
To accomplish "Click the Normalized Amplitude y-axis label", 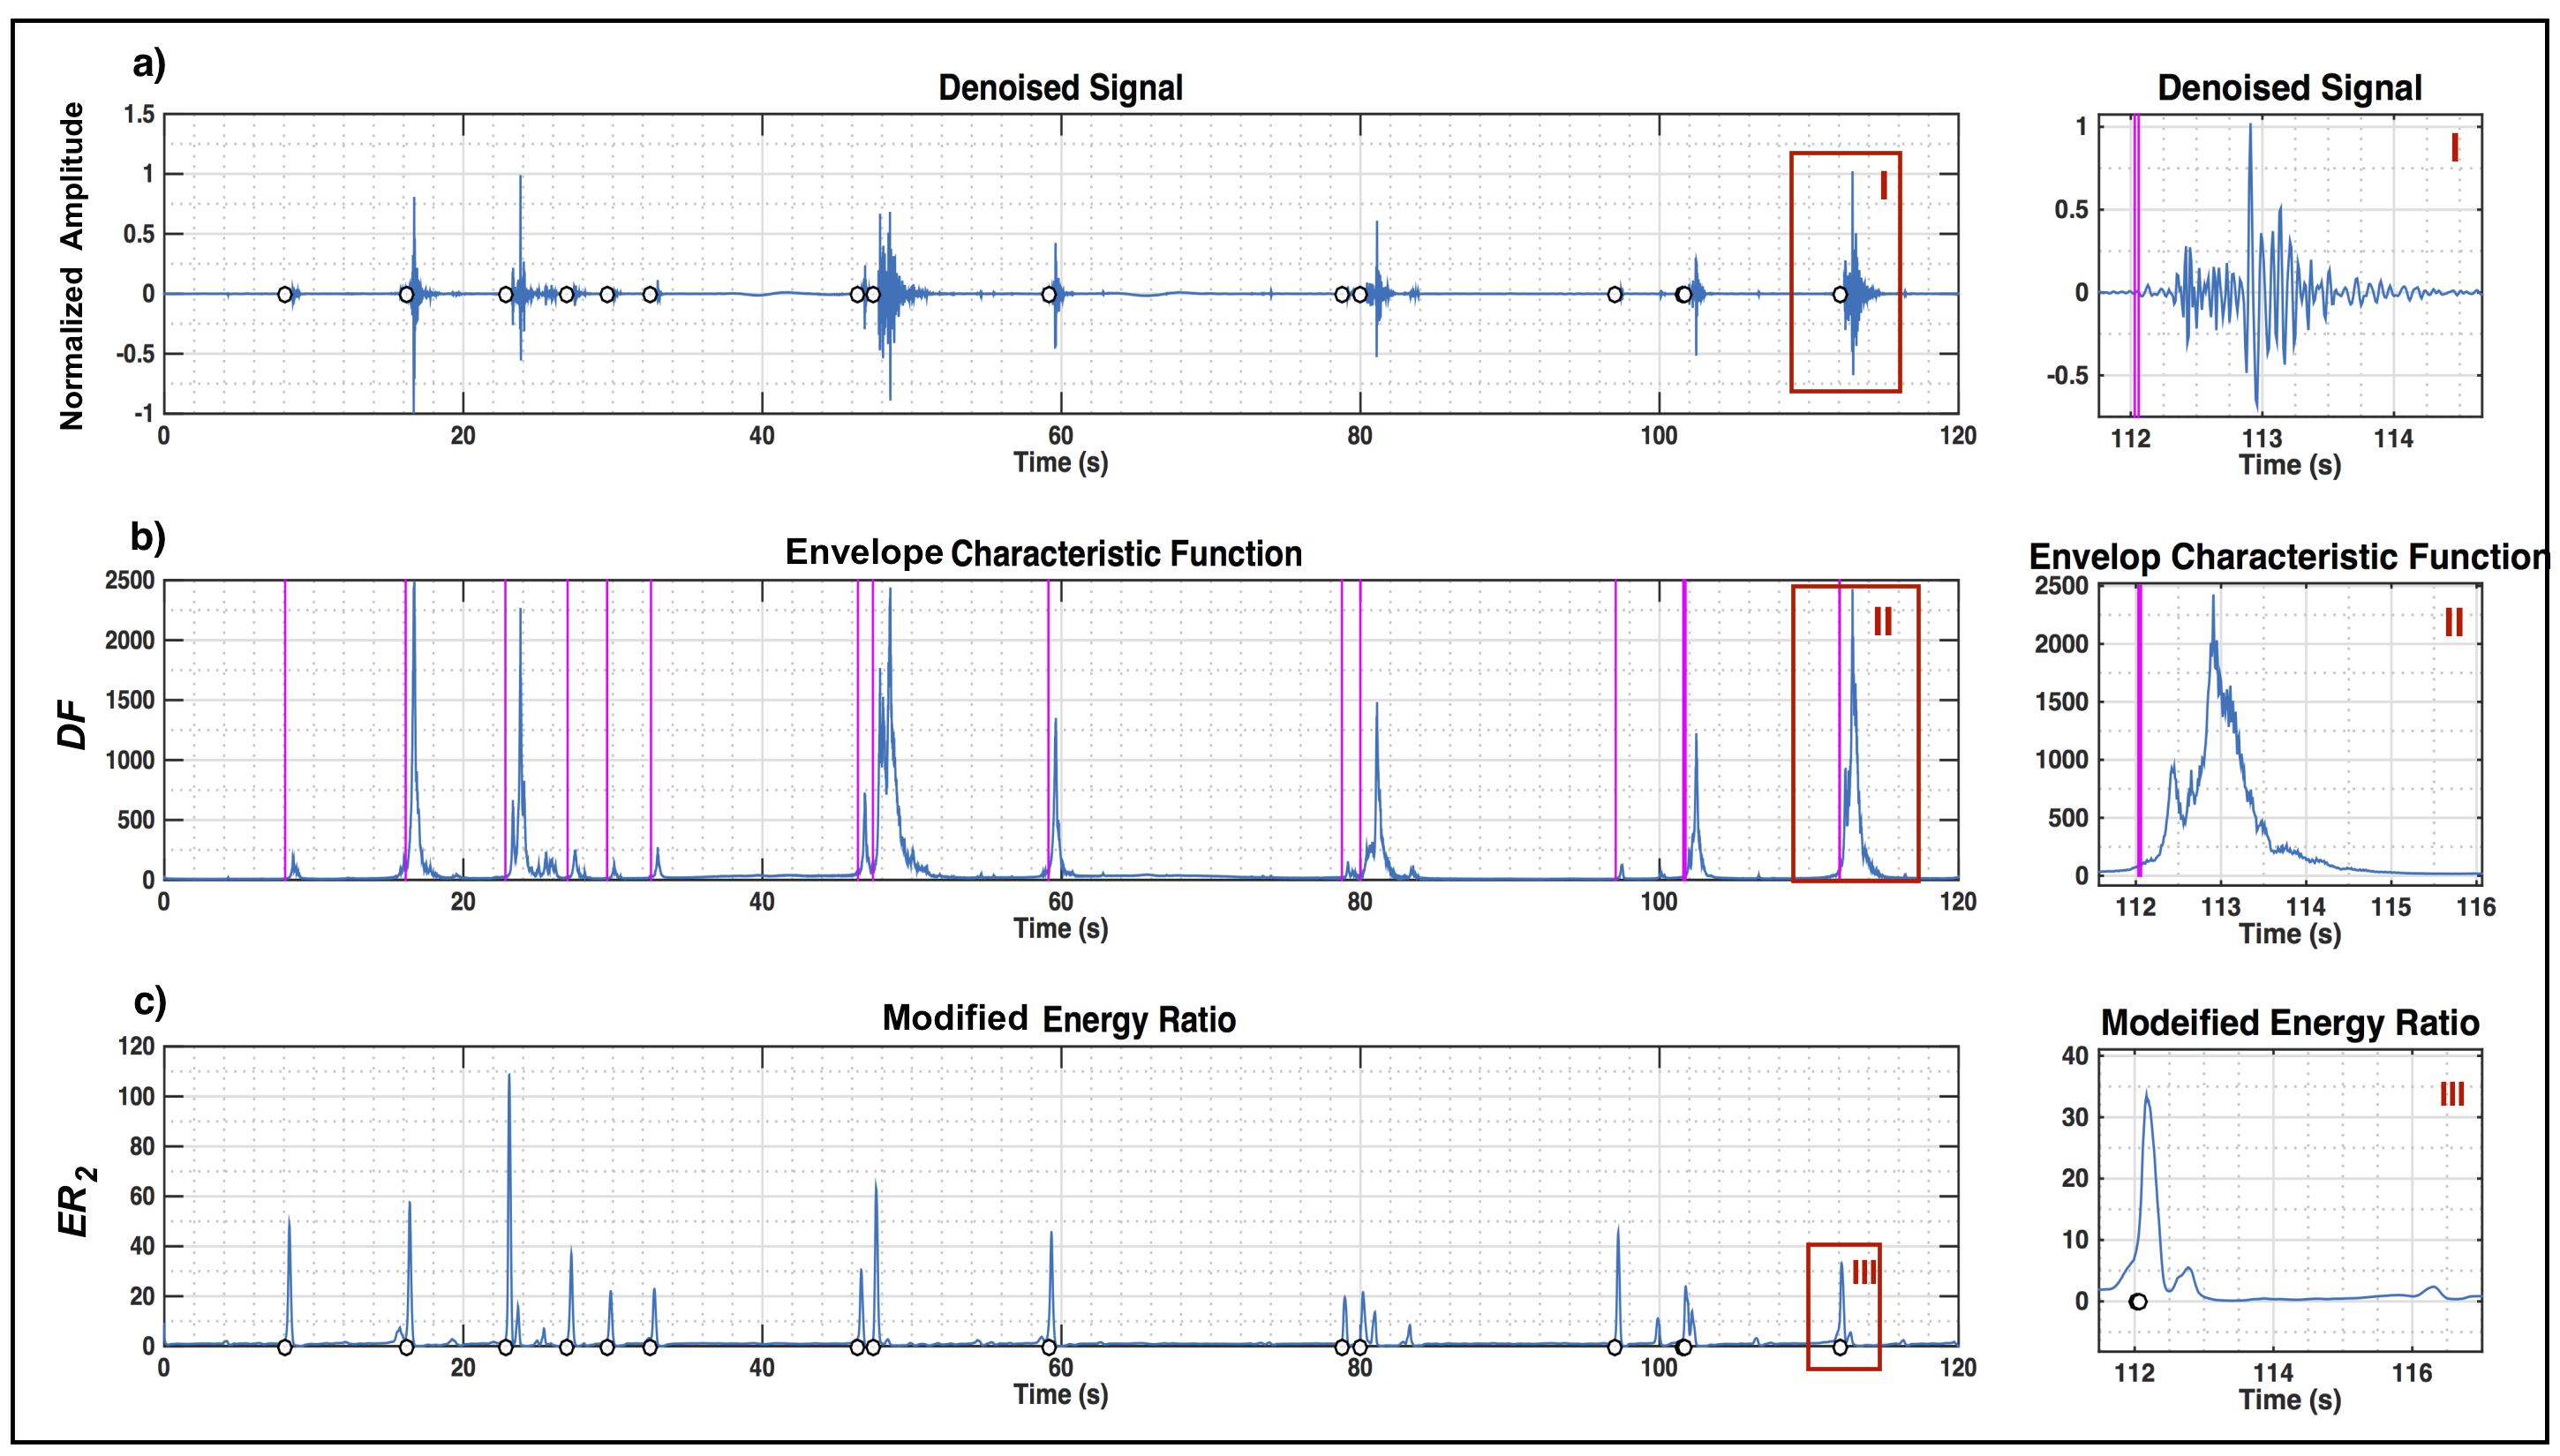I will click(x=72, y=266).
